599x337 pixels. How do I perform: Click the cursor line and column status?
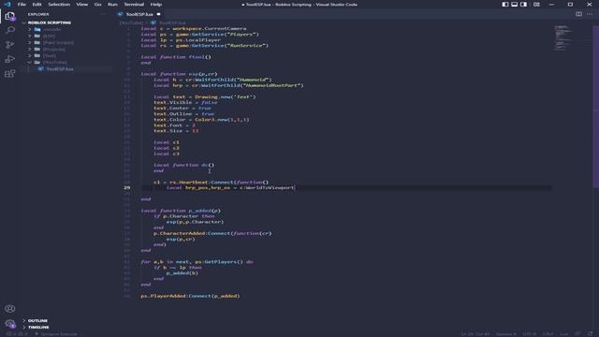475,334
